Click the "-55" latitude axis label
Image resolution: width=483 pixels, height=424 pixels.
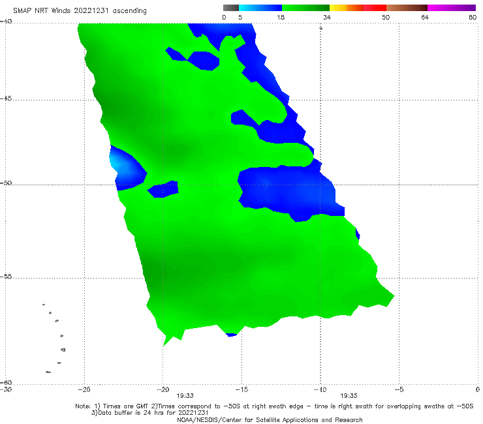click(6, 276)
